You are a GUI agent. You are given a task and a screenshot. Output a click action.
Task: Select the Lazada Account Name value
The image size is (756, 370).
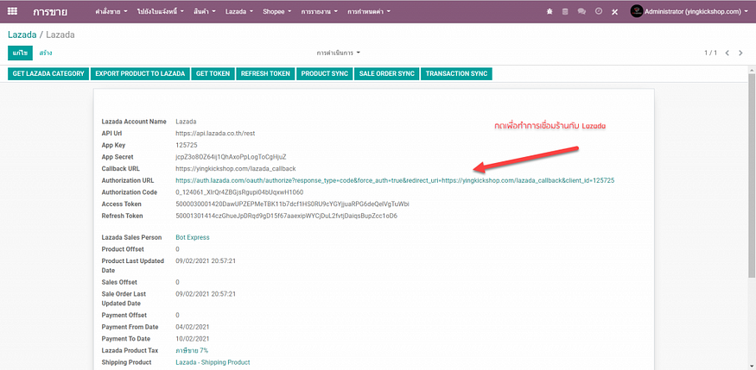click(186, 122)
